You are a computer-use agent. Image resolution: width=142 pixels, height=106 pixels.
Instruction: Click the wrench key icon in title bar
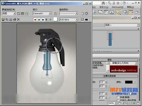[x=110, y=3]
